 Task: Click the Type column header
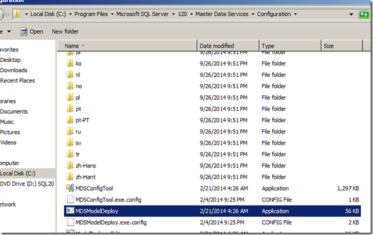click(268, 46)
